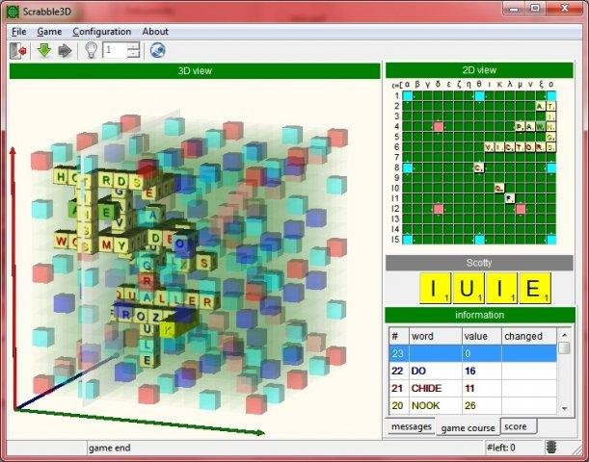Click the 'changed' column header

point(529,336)
